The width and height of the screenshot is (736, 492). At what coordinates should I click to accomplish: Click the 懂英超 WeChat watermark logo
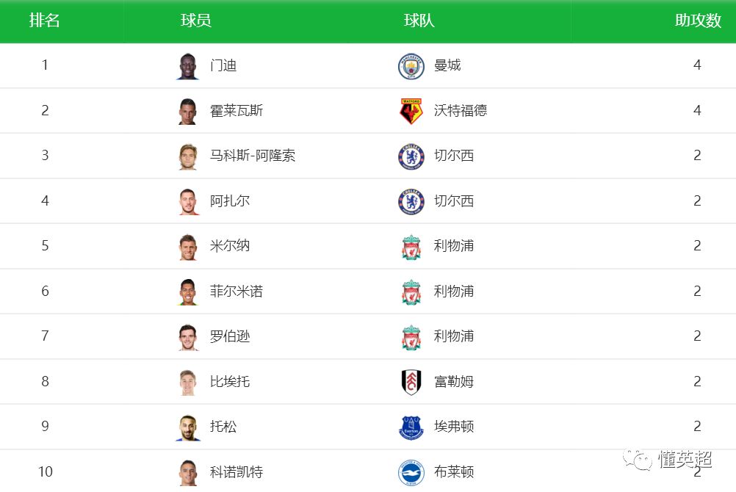click(x=667, y=460)
